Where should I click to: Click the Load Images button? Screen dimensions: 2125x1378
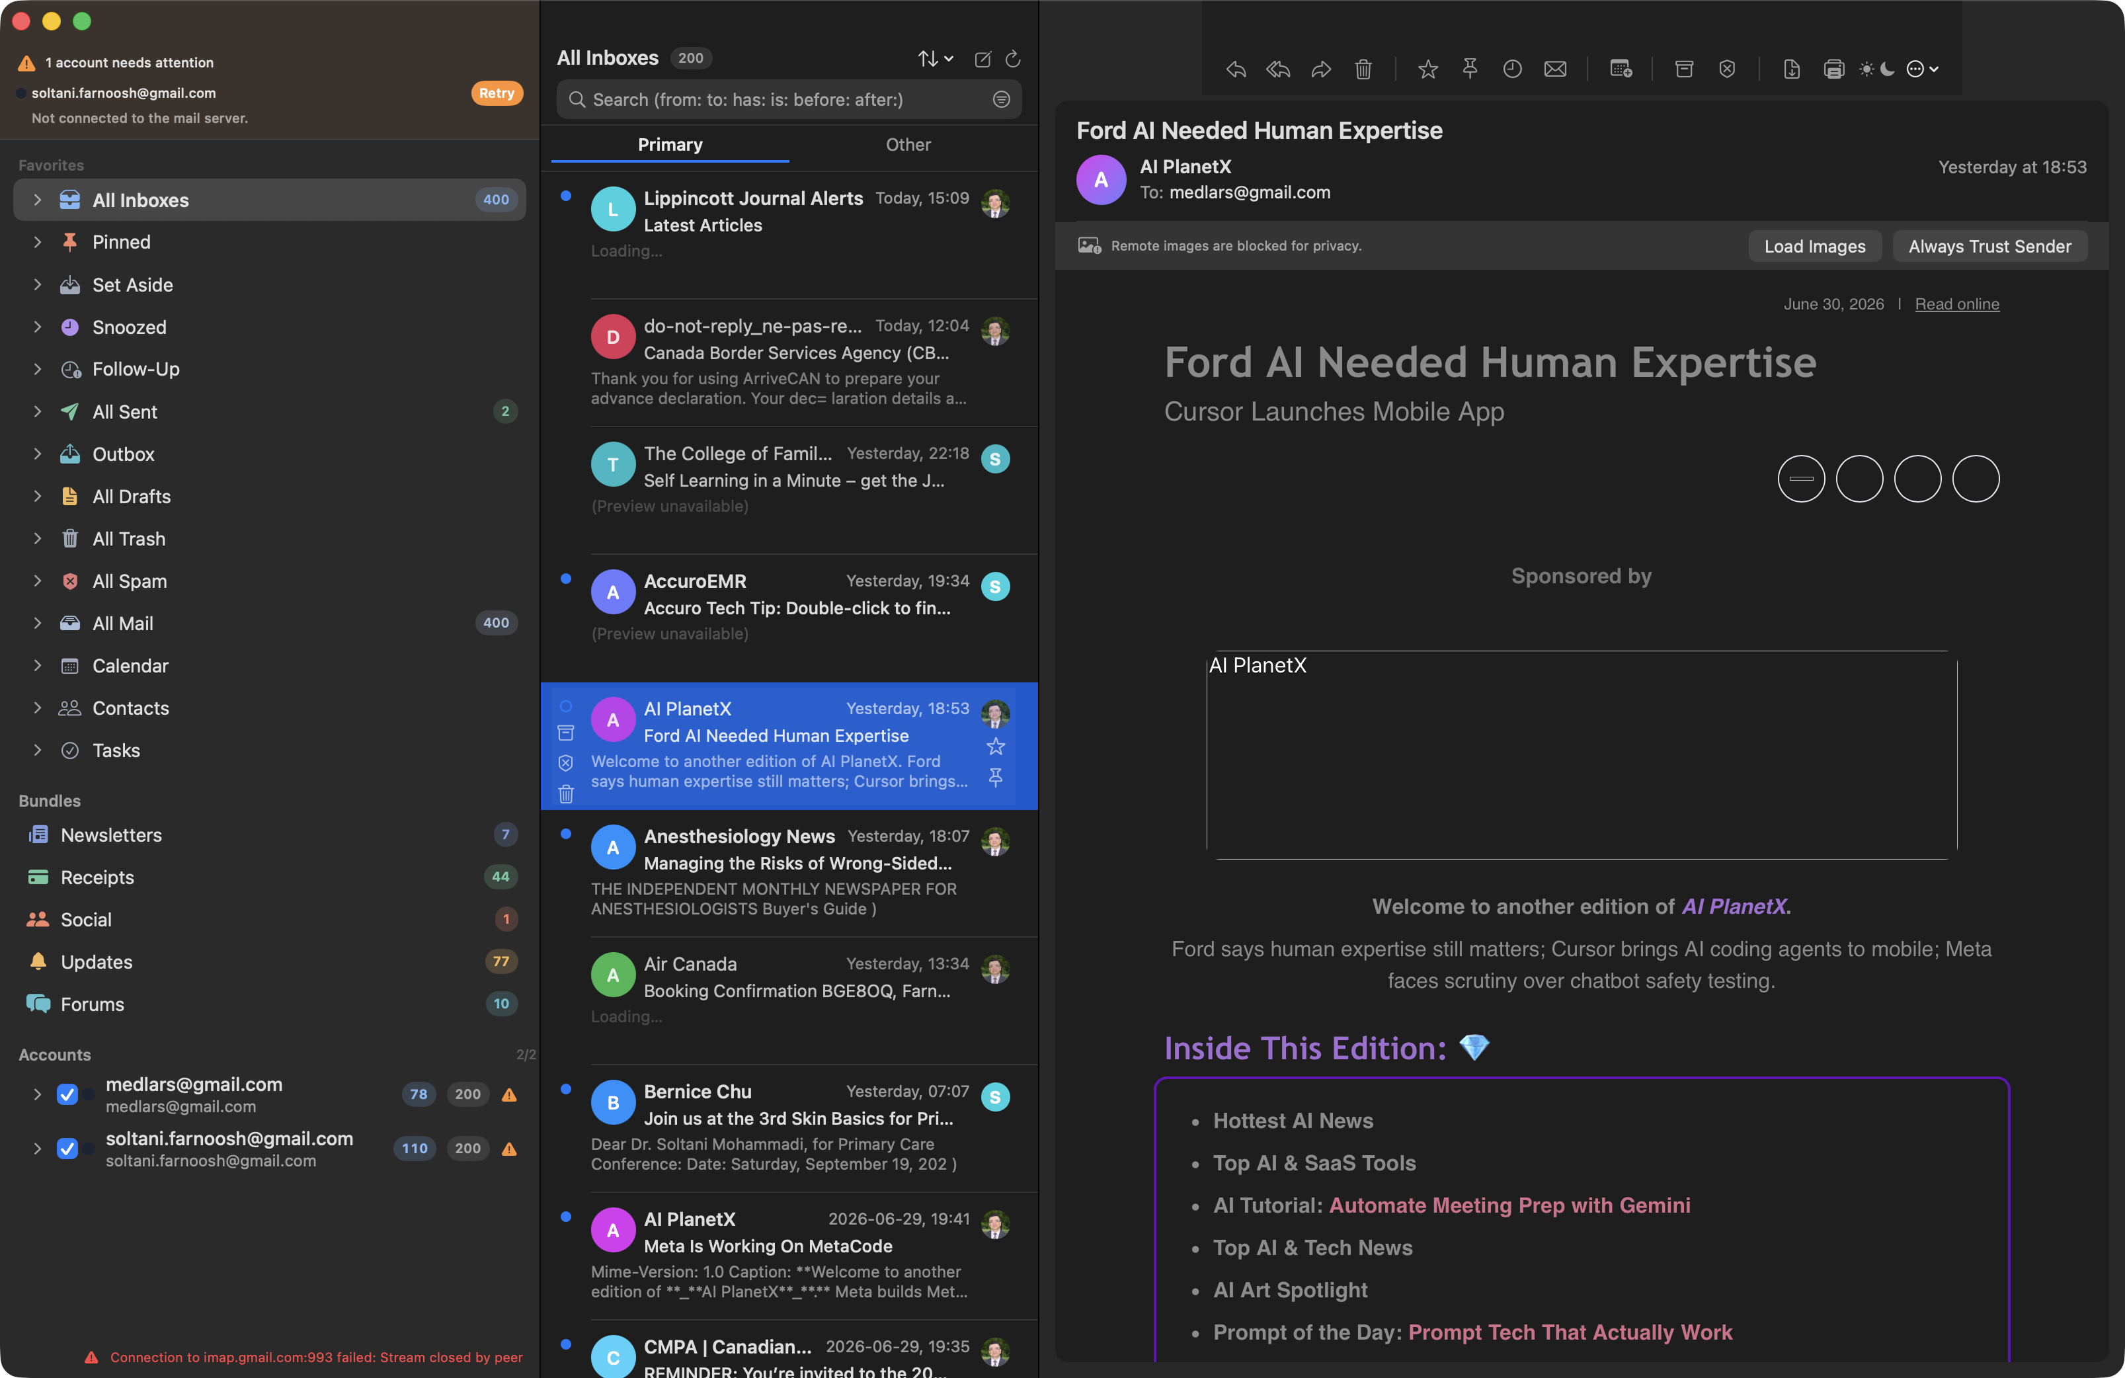click(1814, 247)
